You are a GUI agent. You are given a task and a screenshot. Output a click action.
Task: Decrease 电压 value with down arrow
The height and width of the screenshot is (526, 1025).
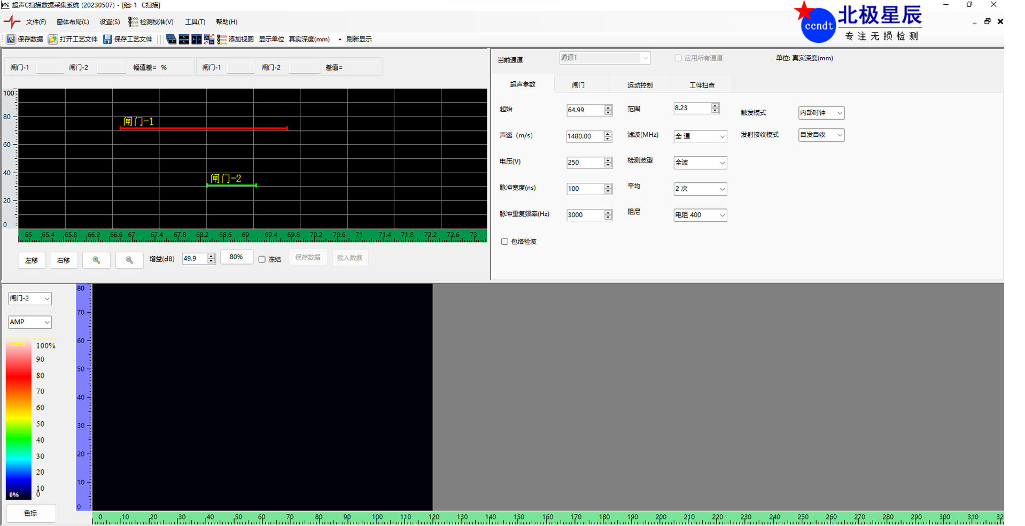point(608,165)
